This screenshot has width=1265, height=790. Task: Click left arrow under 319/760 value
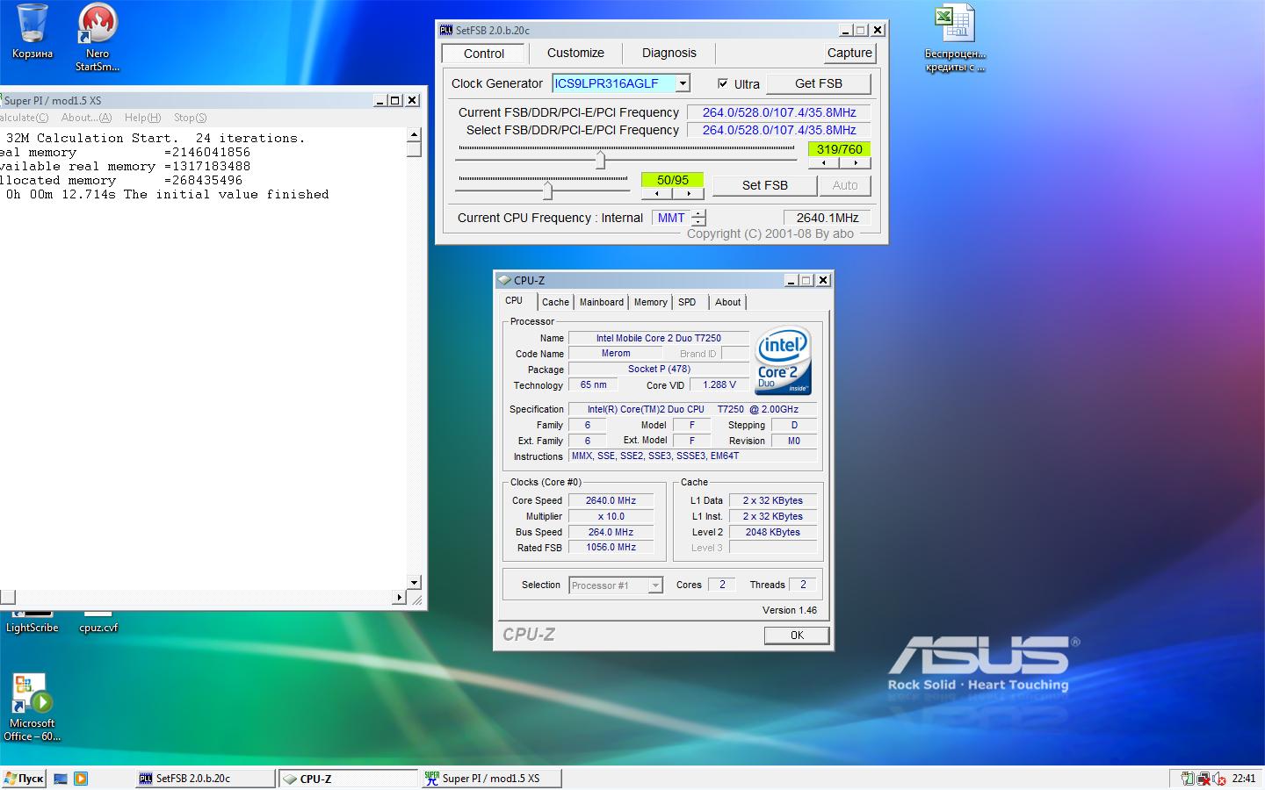point(824,162)
